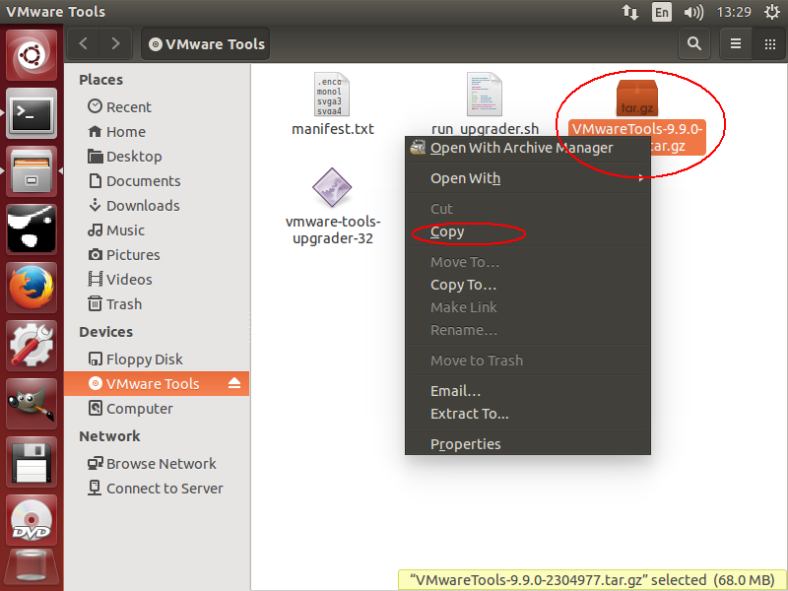Open the sound volume indicator
Image resolution: width=788 pixels, height=591 pixels.
click(693, 12)
